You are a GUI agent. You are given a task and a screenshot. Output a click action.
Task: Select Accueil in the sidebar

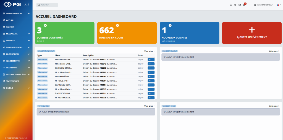pos(10,20)
